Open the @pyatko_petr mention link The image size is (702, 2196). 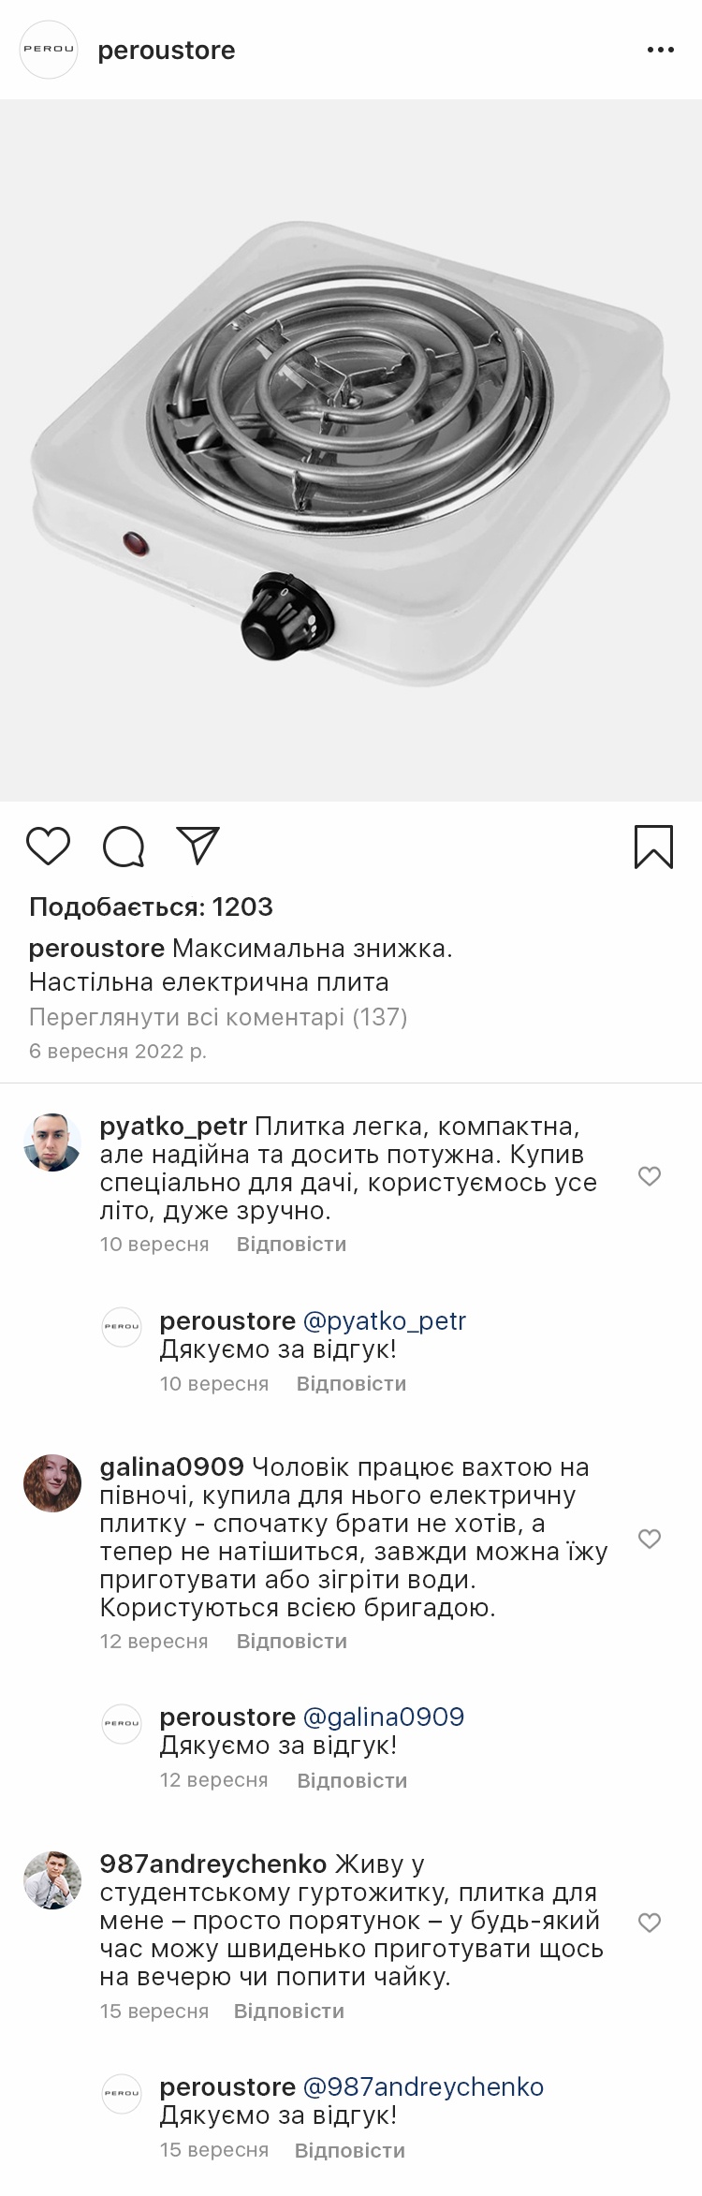click(x=384, y=1320)
